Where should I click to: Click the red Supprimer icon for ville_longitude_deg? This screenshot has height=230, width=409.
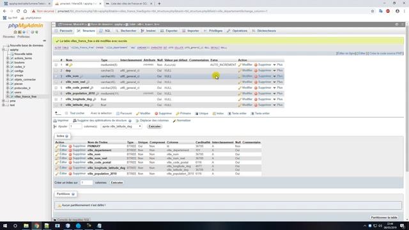(256, 99)
